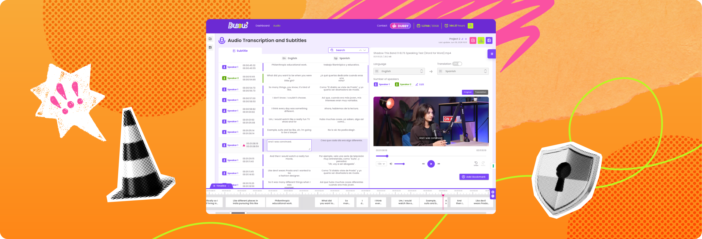Edit the 'And I was convinced.' text box

tap(289, 145)
